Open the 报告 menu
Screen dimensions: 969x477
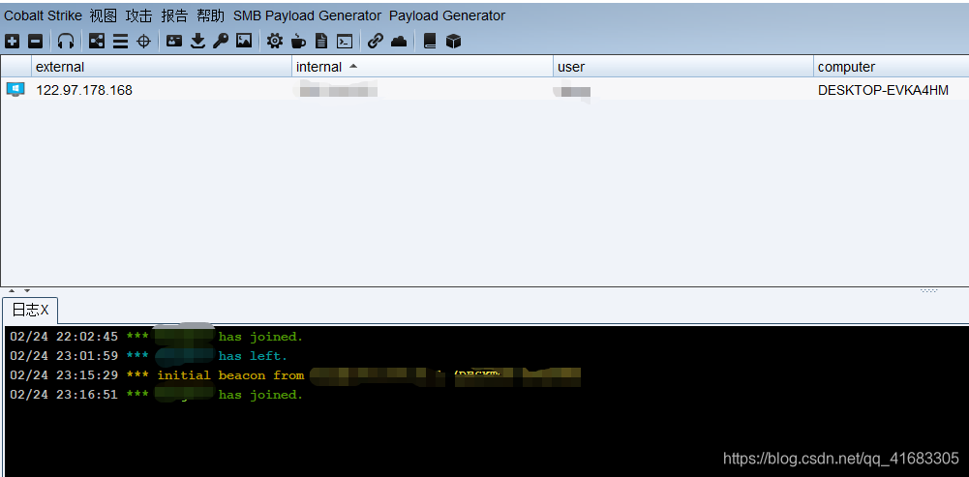(175, 15)
